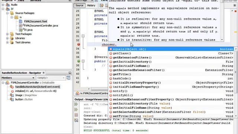Expand the Test Libraries folder
This screenshot has width=238, height=134.
(x=7, y=42)
